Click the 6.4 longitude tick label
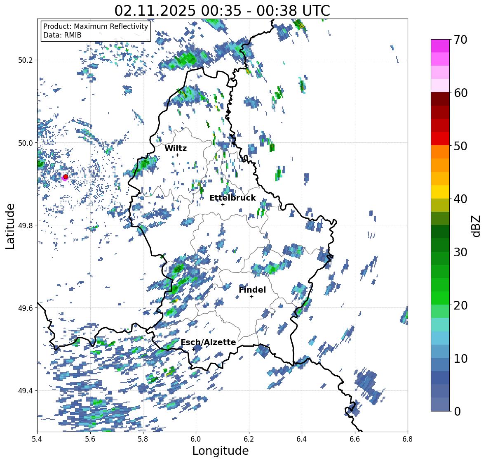486x461 pixels. pos(302,439)
